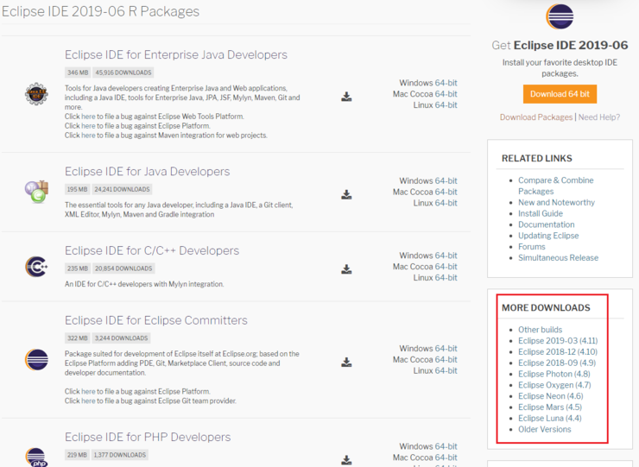Image resolution: width=639 pixels, height=467 pixels.
Task: Click 'here' for Eclipse Git team provider bug
Action: coord(88,401)
